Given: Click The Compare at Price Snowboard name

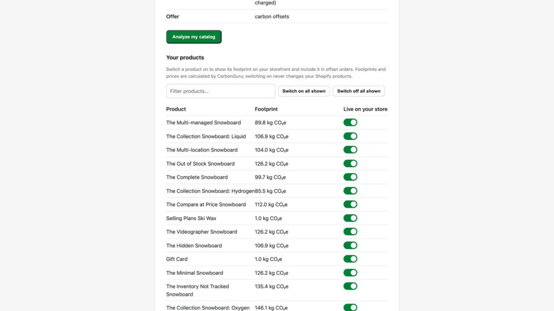Looking at the screenshot, I should click(x=206, y=205).
